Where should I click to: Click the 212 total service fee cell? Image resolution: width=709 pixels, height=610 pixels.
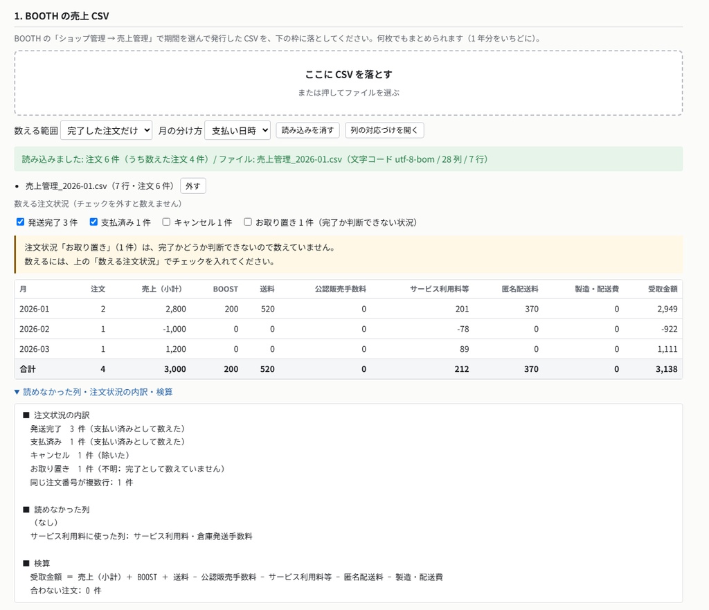pos(462,369)
